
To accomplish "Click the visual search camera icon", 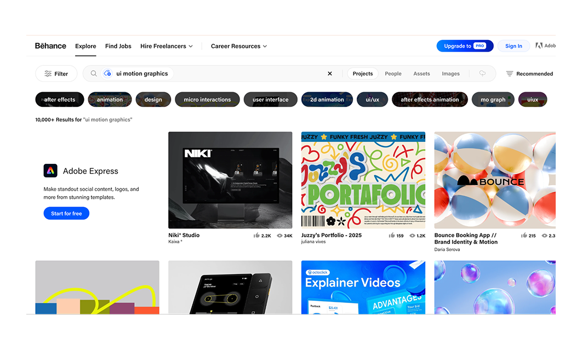I will click(x=107, y=73).
